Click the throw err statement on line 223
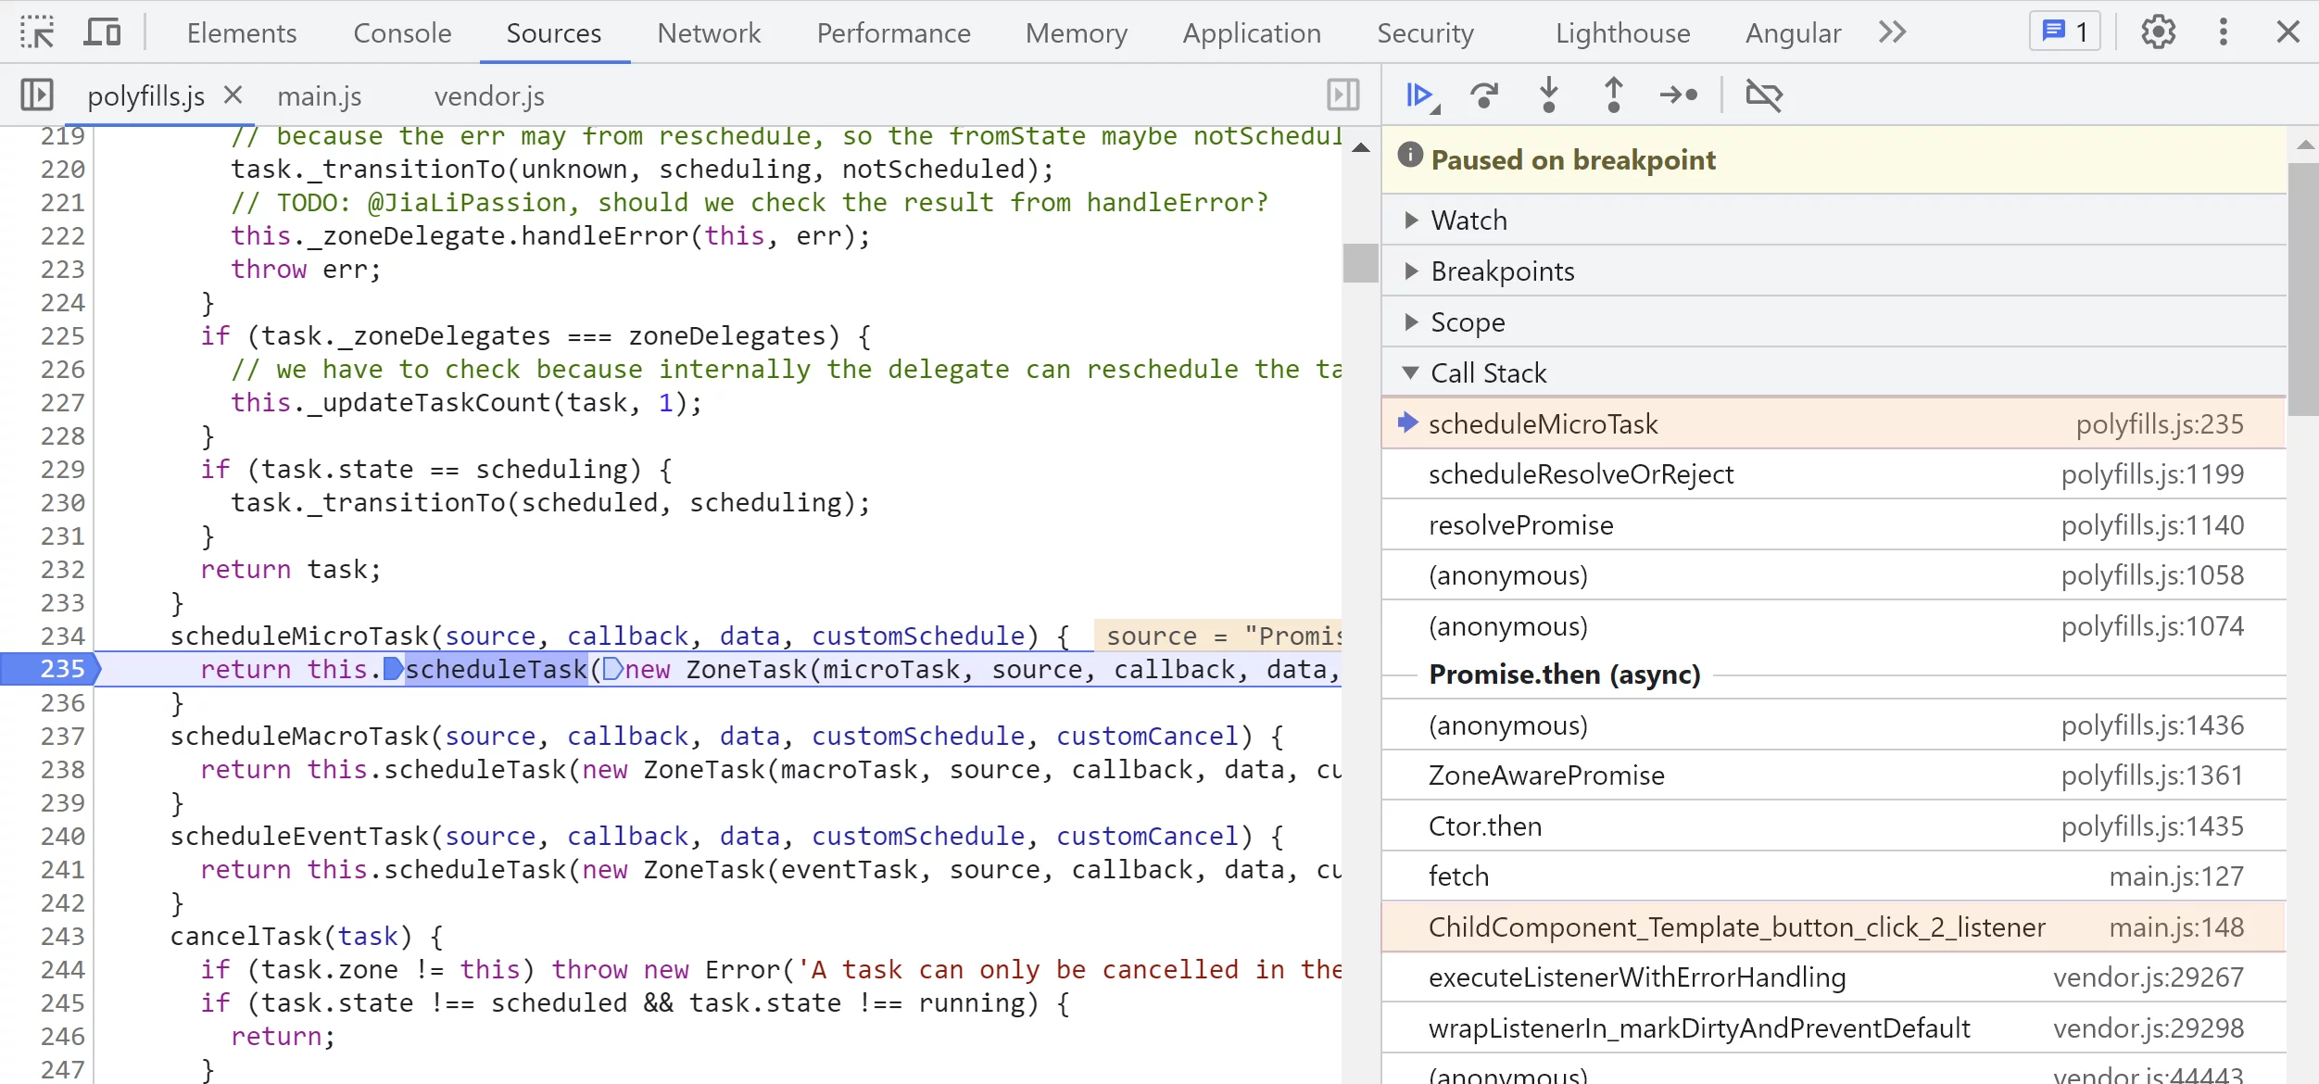This screenshot has width=2319, height=1084. [306, 269]
